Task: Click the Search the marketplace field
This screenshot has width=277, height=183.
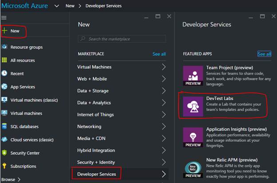Action: coord(123,39)
